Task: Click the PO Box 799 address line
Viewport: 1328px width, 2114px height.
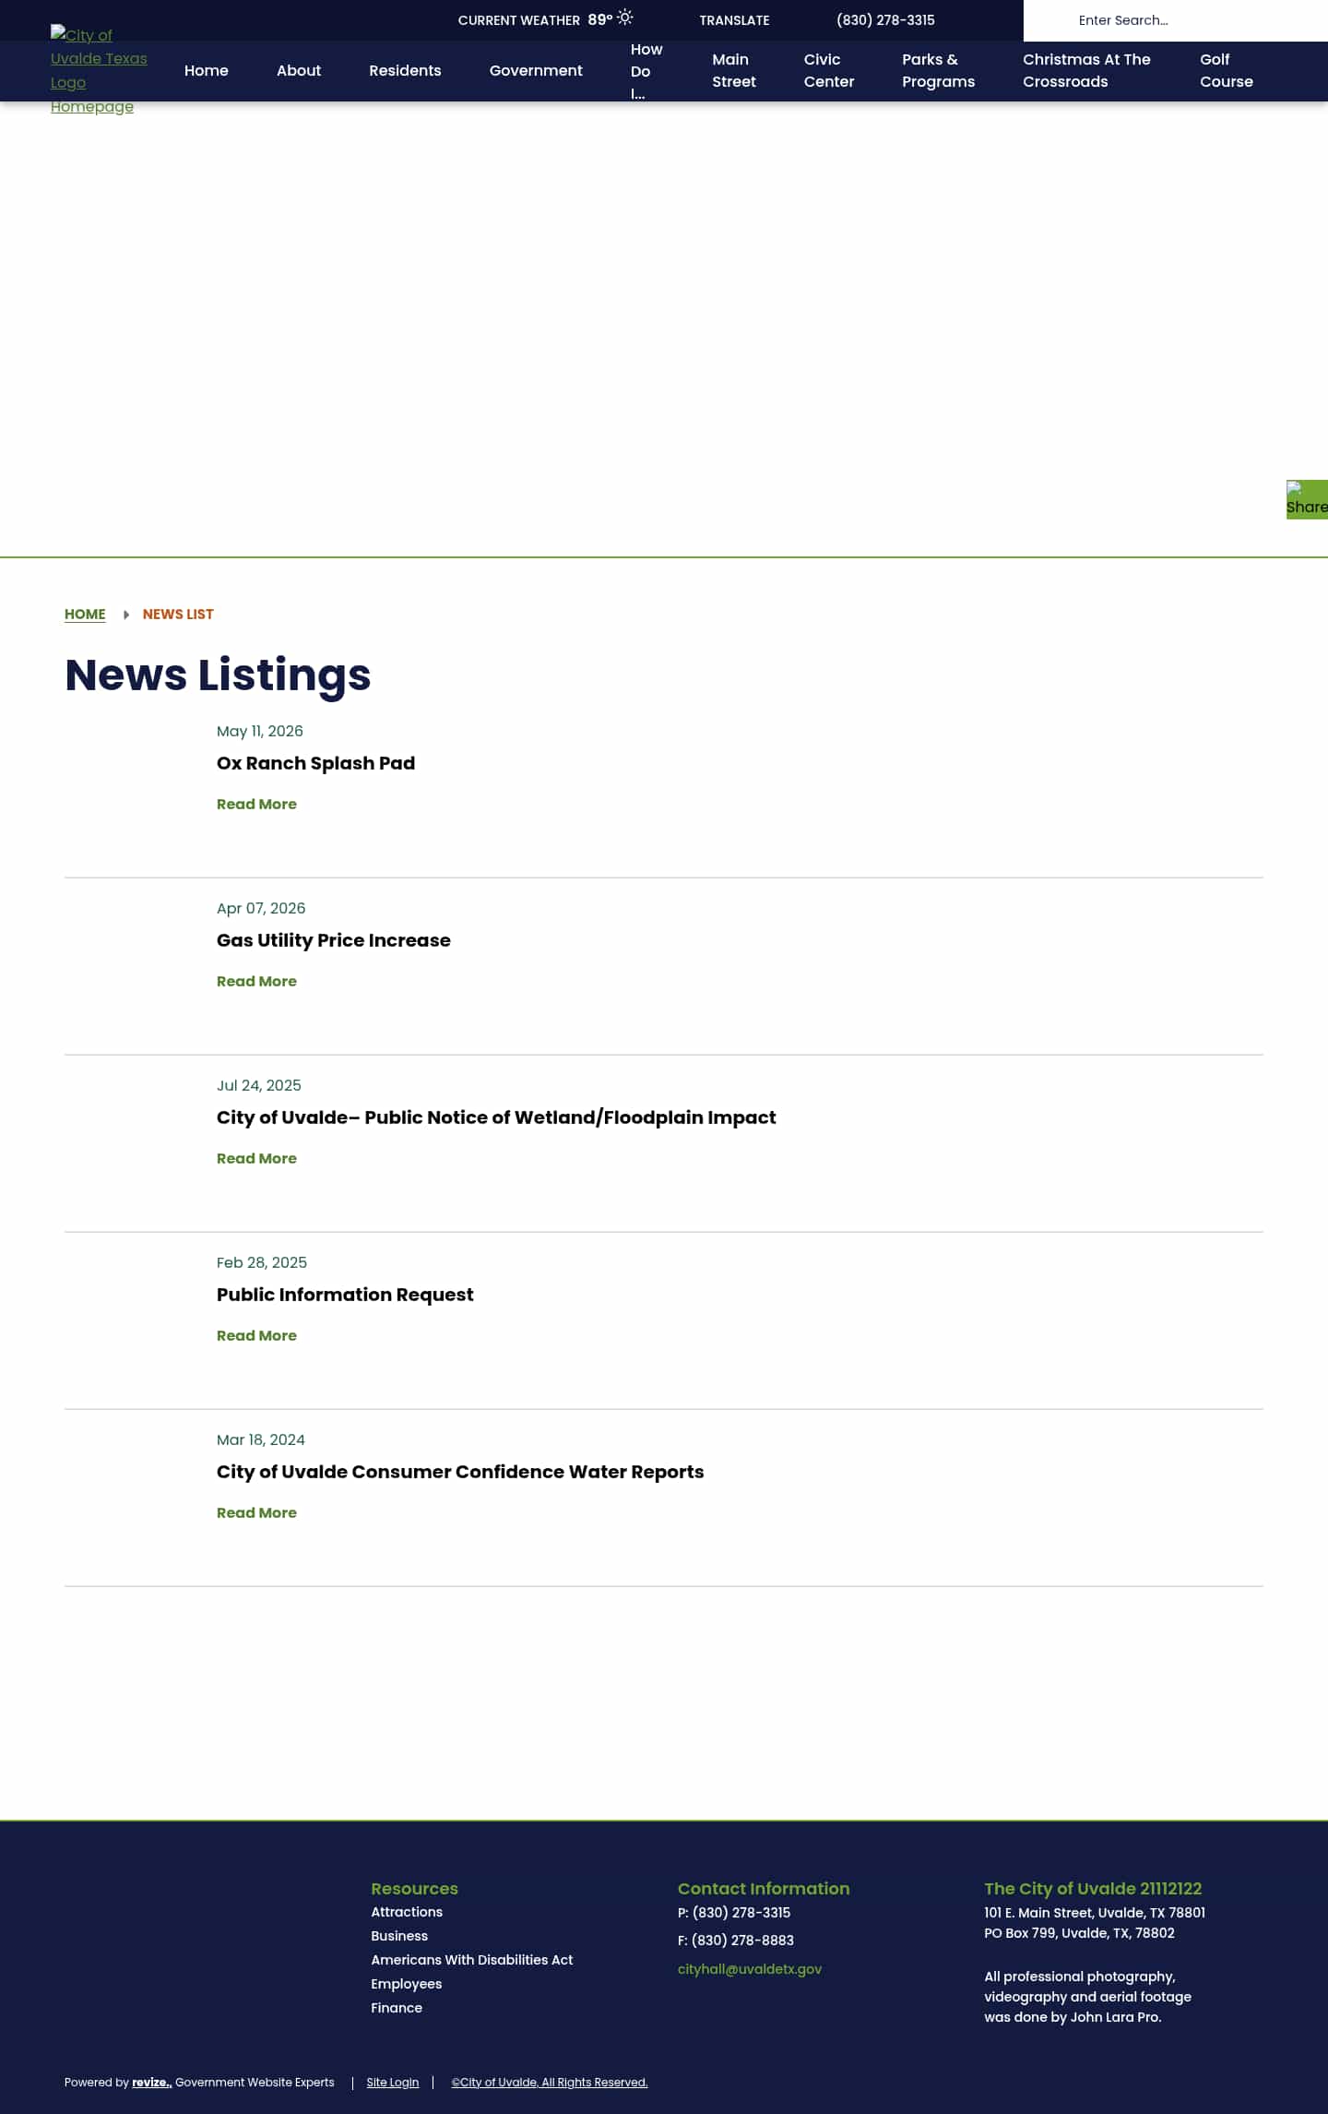Action: (x=1079, y=1933)
